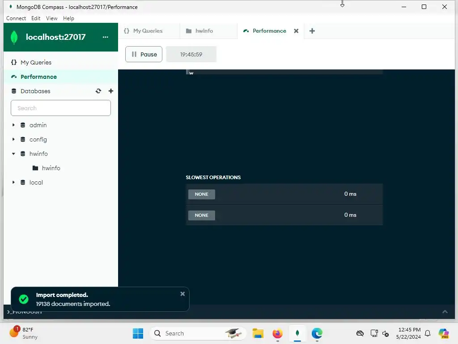Open the View menu

[x=52, y=18]
